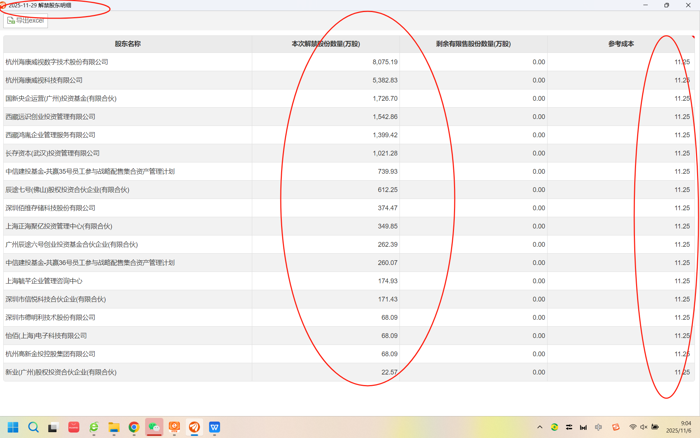The width and height of the screenshot is (700, 438).
Task: Click the Sogou input method tray icon
Action: point(616,427)
